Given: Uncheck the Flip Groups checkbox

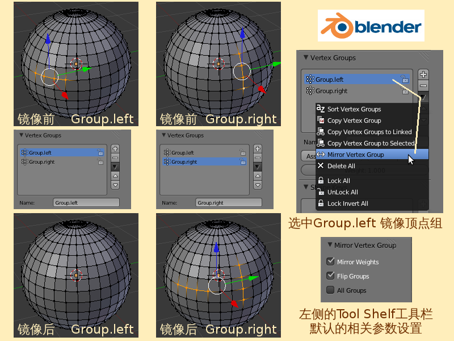Looking at the screenshot, I should point(330,276).
